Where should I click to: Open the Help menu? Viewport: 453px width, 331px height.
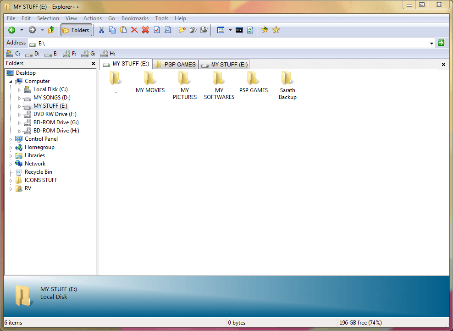click(x=180, y=18)
